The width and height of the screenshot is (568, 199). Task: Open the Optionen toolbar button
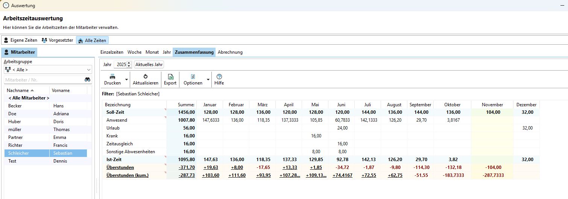tap(193, 80)
